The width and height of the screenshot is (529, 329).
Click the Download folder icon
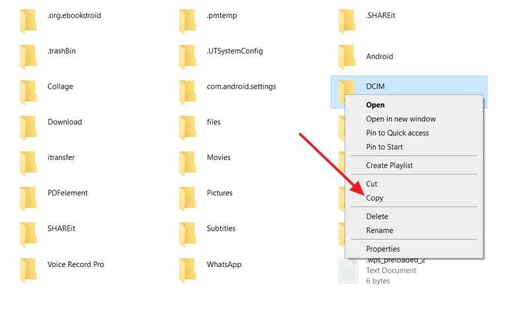click(28, 128)
